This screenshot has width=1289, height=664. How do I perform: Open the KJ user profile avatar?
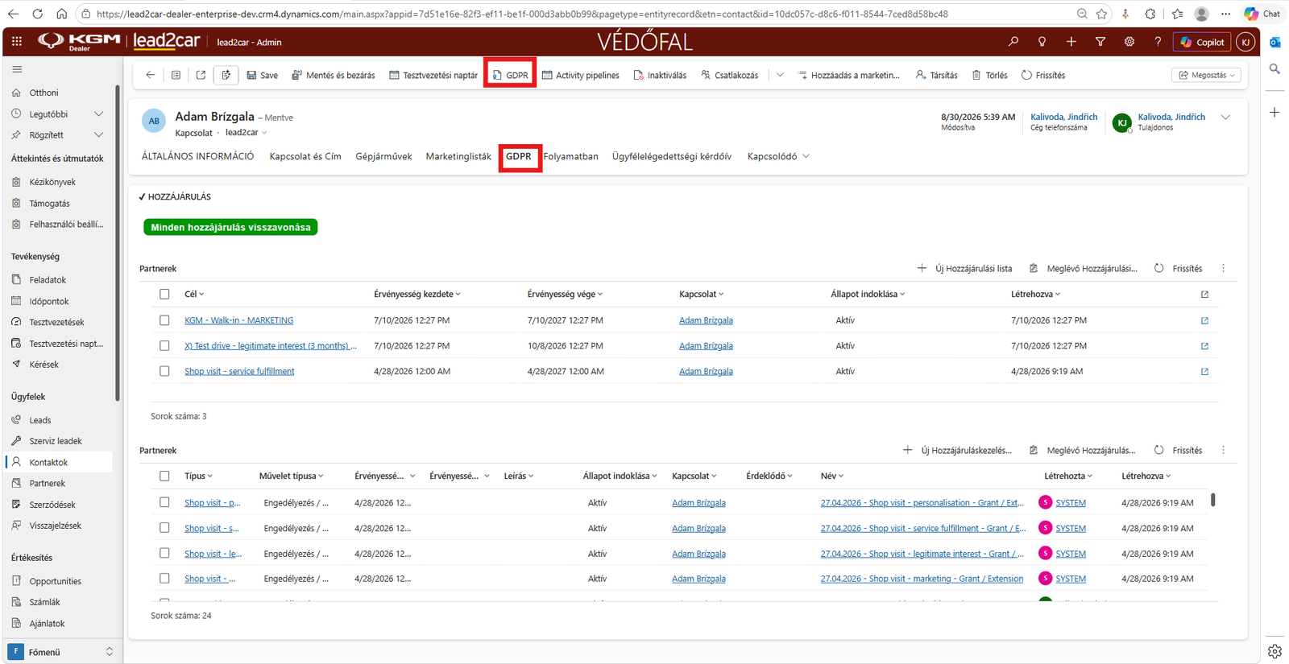coord(1245,42)
